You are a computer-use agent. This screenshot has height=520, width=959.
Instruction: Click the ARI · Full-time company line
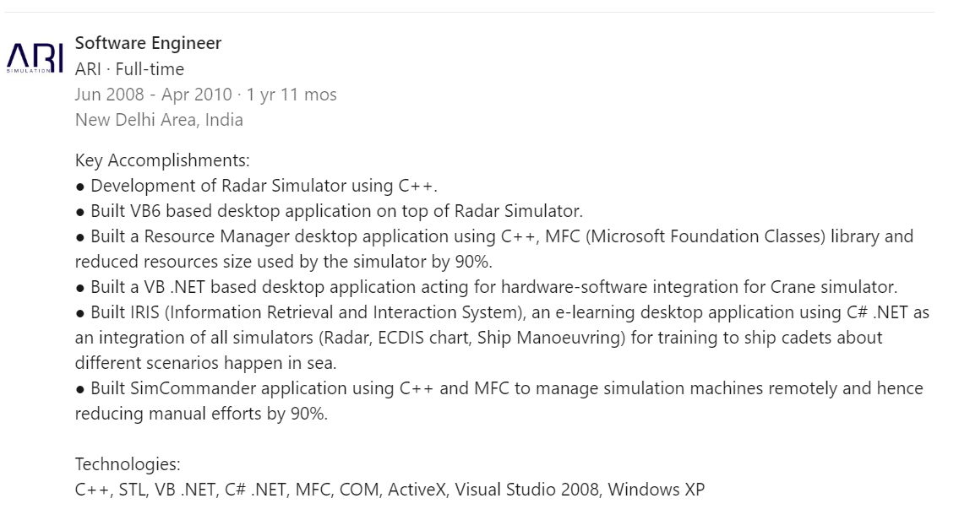129,69
